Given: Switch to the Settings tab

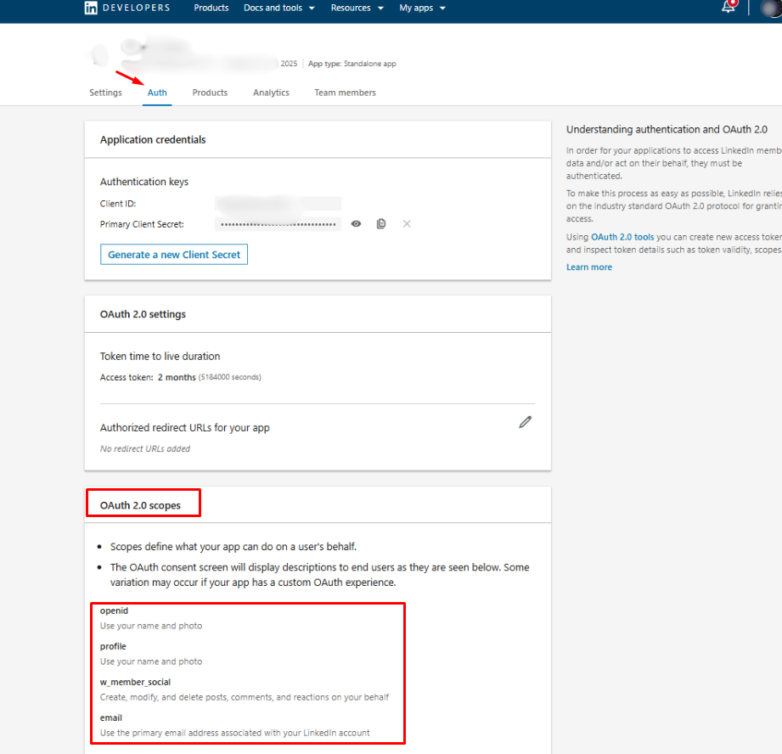Looking at the screenshot, I should pos(105,93).
